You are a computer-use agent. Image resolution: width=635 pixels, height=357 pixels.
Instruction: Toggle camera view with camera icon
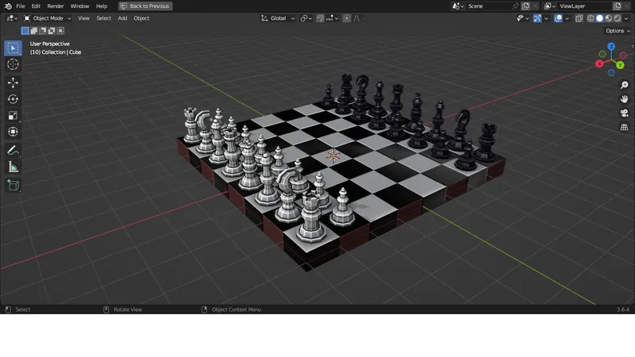(624, 113)
